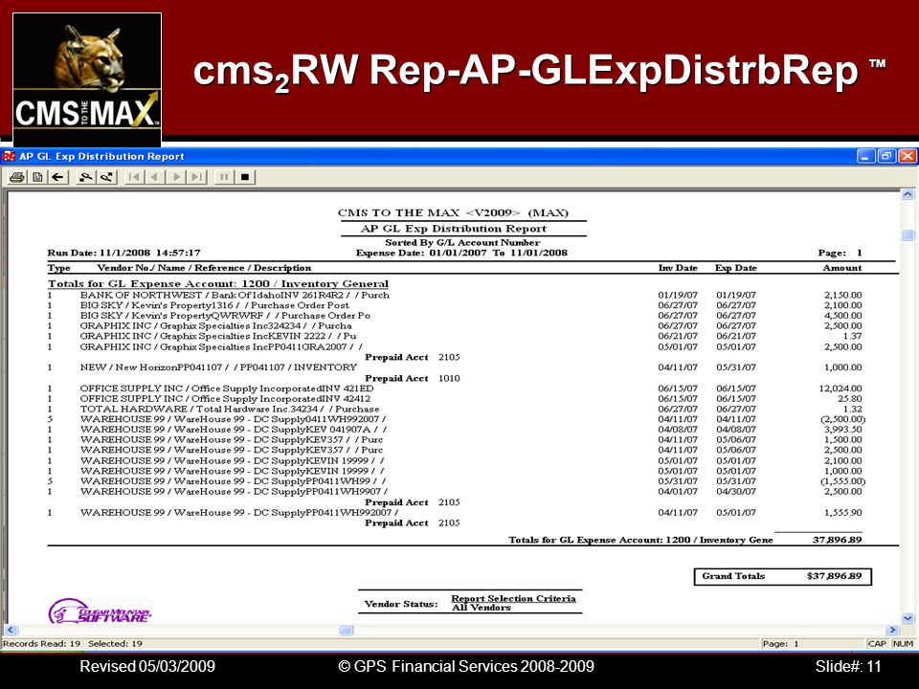
Task: Select WAREHOUSE 99 KEV 041907A row
Action: [x=455, y=430]
